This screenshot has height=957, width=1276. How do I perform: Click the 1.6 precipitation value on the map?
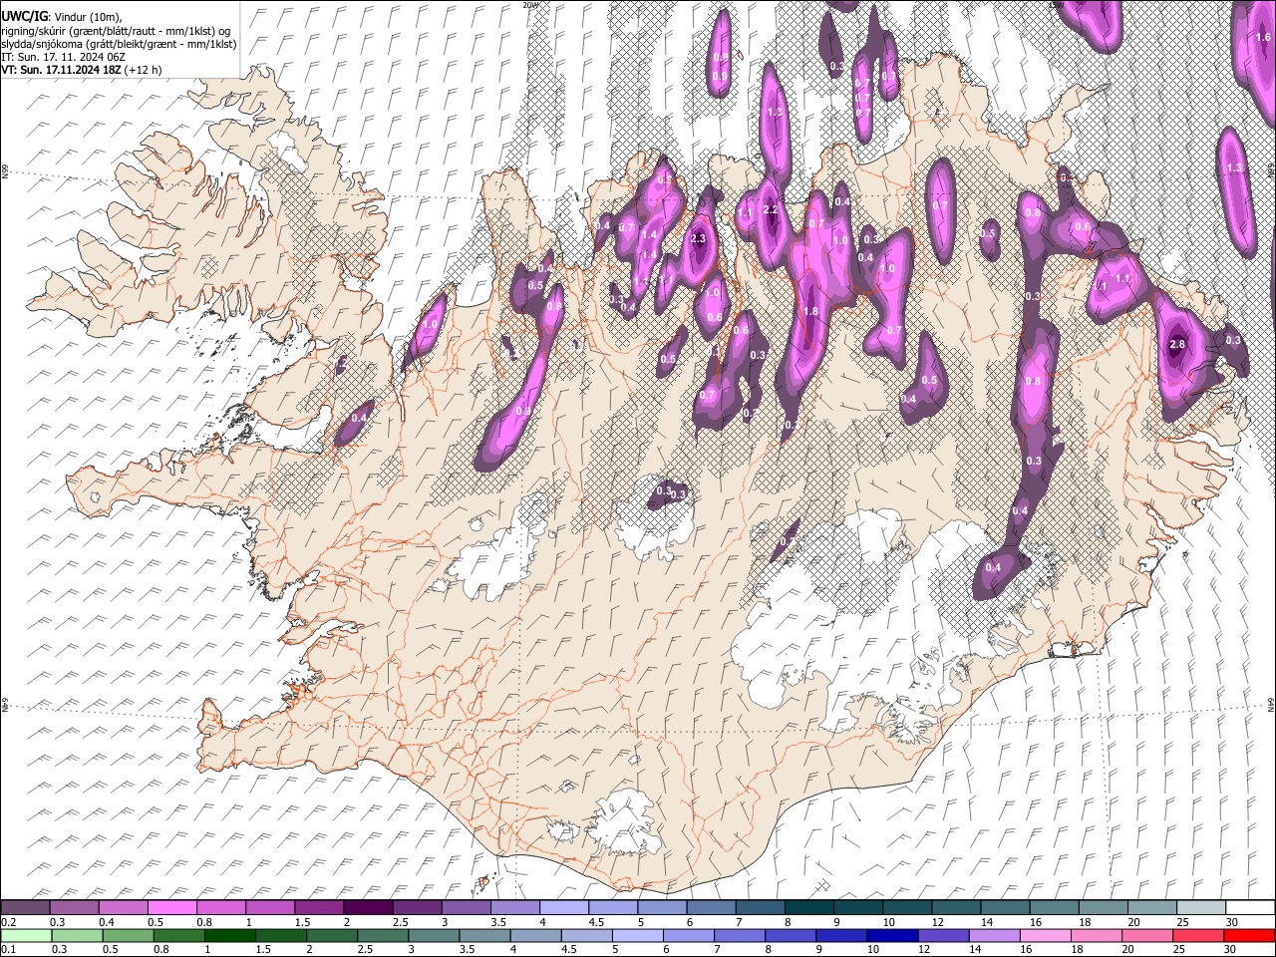pyautogui.click(x=1263, y=38)
